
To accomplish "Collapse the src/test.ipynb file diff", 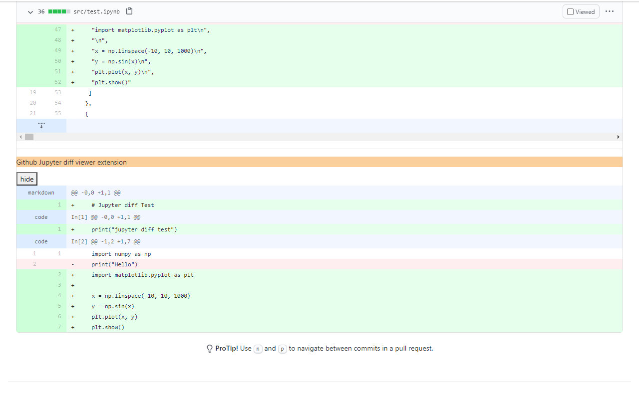I will coord(30,11).
